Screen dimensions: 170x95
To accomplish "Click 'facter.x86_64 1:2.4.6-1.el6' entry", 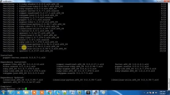I will pos(132,64).
